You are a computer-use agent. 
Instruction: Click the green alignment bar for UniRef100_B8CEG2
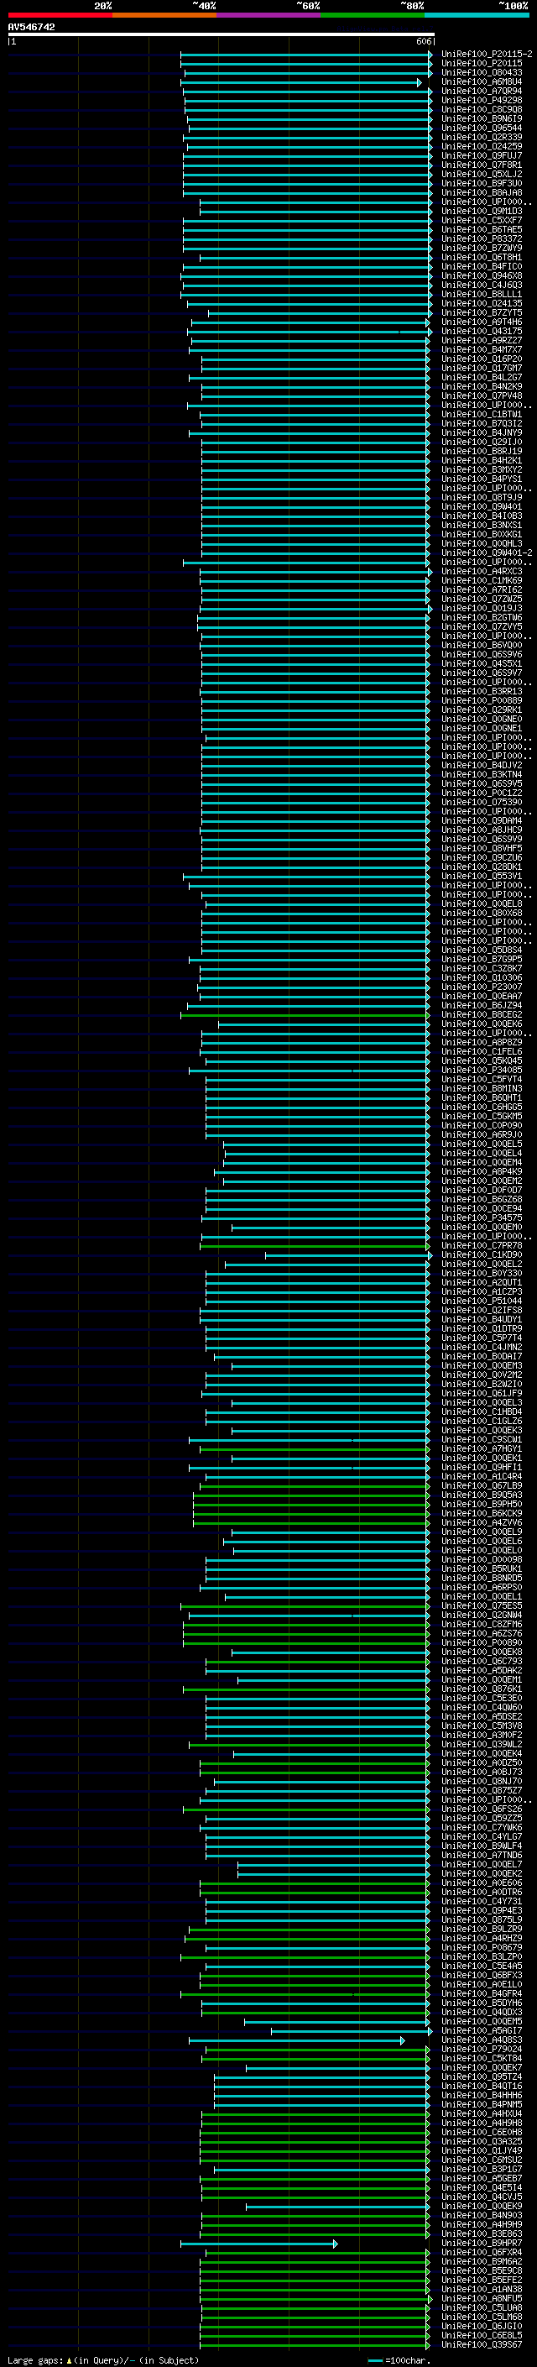click(x=305, y=1015)
